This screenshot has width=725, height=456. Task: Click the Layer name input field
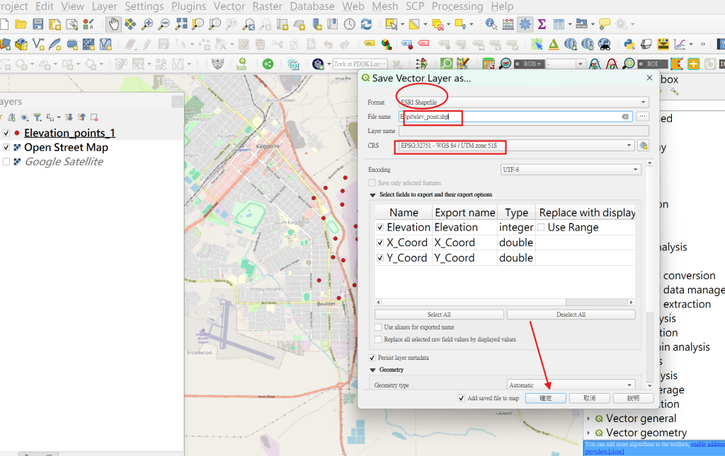point(524,131)
